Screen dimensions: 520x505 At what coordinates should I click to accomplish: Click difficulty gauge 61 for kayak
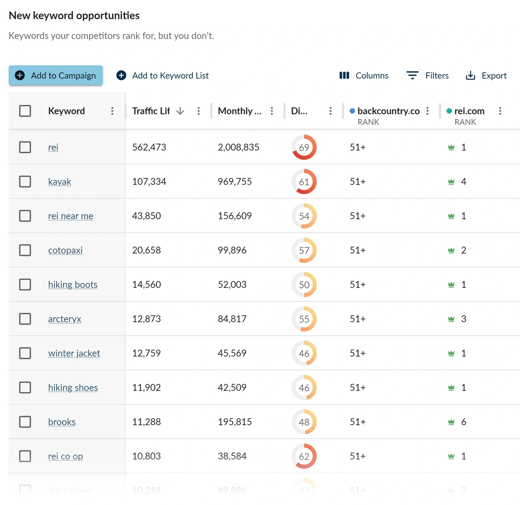[304, 181]
